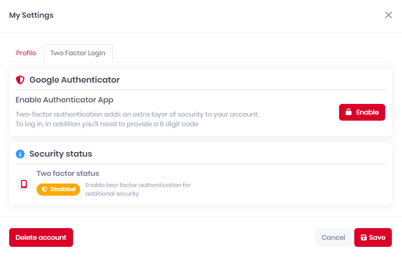This screenshot has width=402, height=257.
Task: Click the Enable Authenticator App subtitle
Action: (x=64, y=100)
